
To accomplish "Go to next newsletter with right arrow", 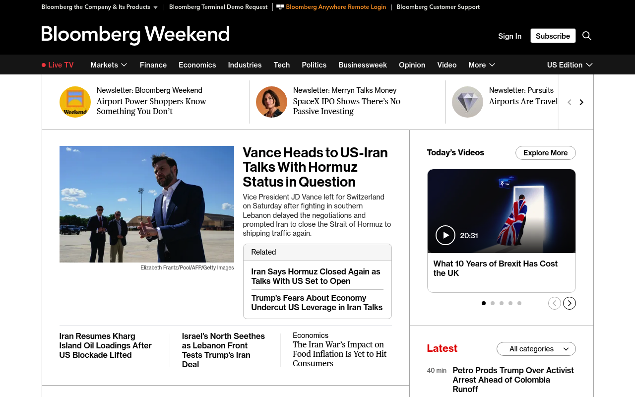I will click(581, 102).
